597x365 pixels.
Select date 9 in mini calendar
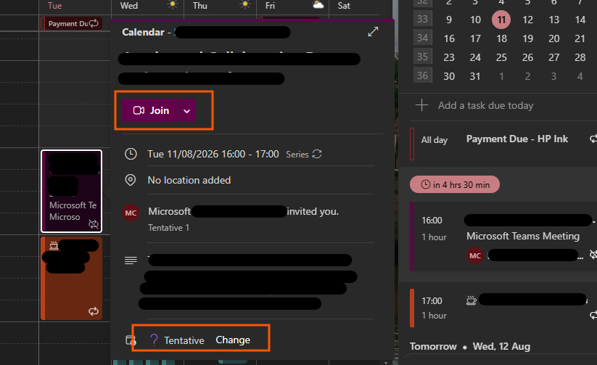(449, 20)
